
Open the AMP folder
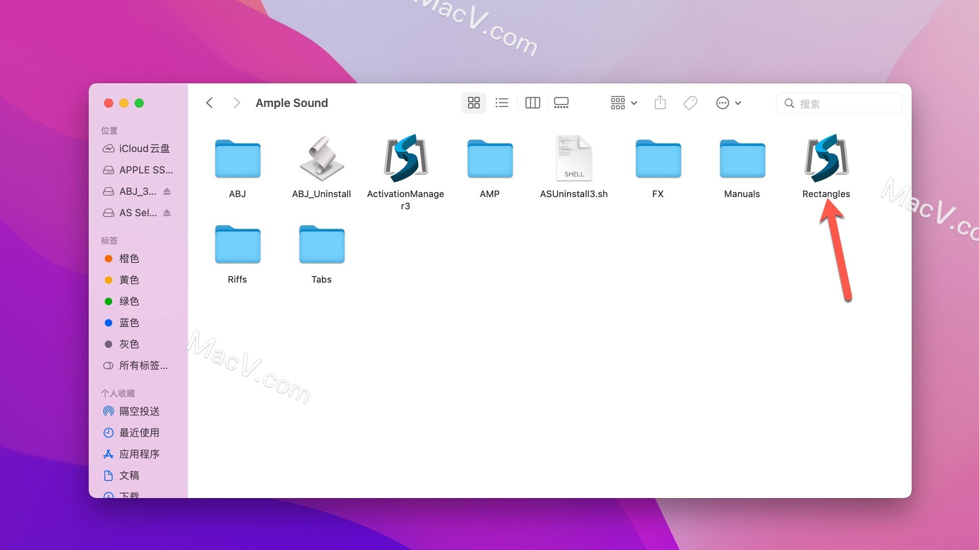(490, 158)
